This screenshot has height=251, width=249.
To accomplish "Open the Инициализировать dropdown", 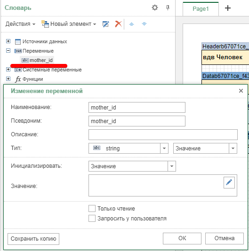I will 172,166.
